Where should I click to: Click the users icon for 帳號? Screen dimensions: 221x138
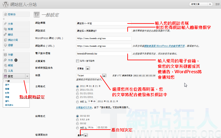5,65
